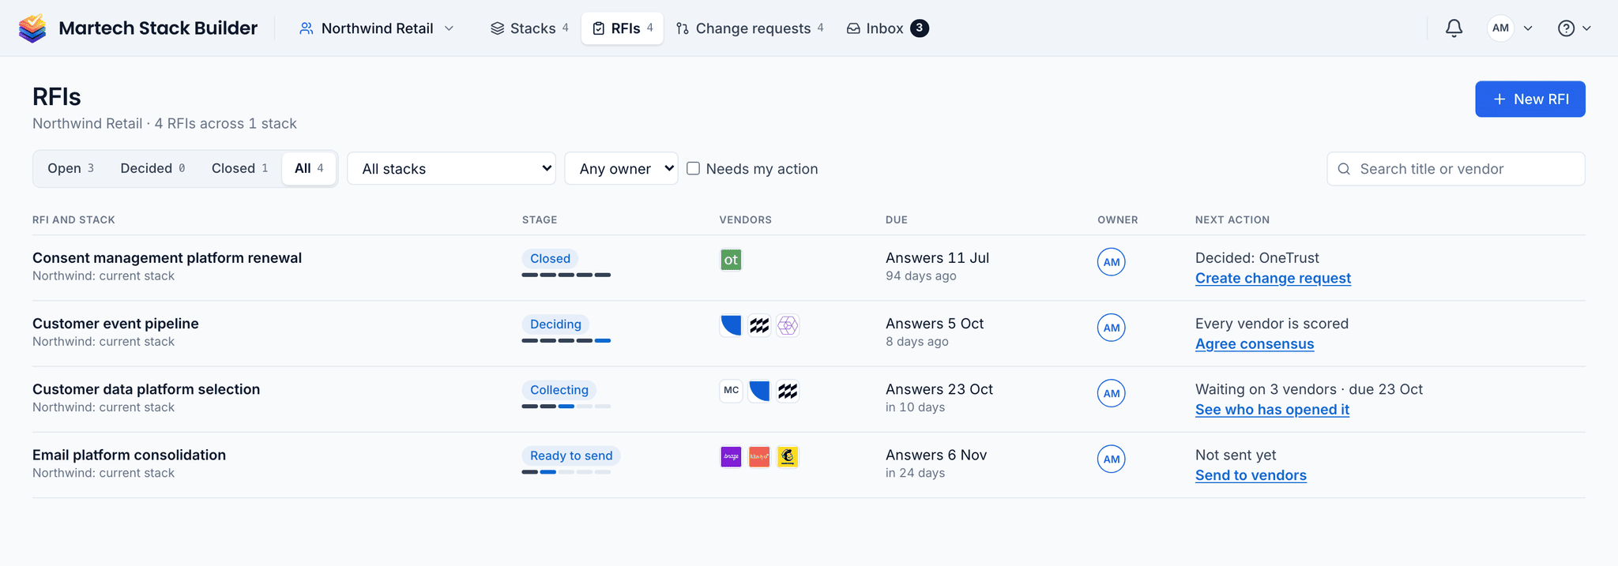Select the RFIs tab
1618x566 pixels.
click(623, 28)
